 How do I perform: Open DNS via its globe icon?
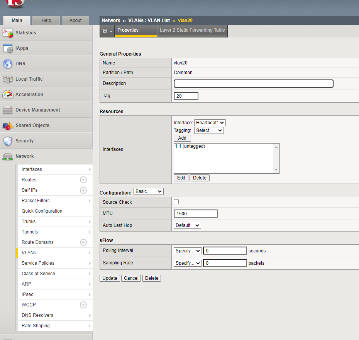(x=8, y=64)
